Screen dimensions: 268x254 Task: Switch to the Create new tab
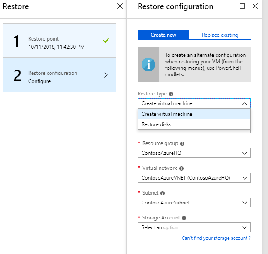[x=163, y=35]
